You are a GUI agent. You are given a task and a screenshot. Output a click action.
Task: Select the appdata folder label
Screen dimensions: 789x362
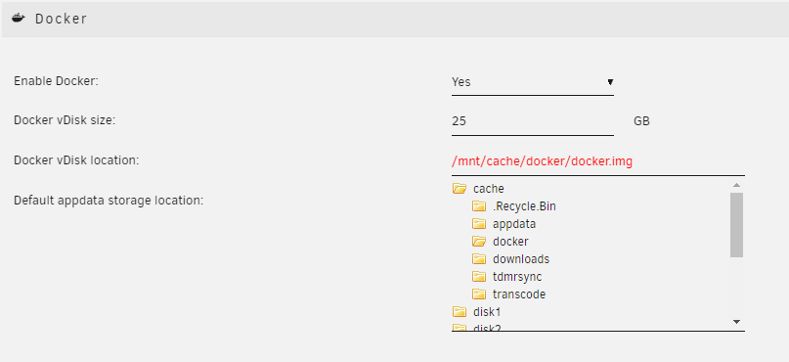514,224
